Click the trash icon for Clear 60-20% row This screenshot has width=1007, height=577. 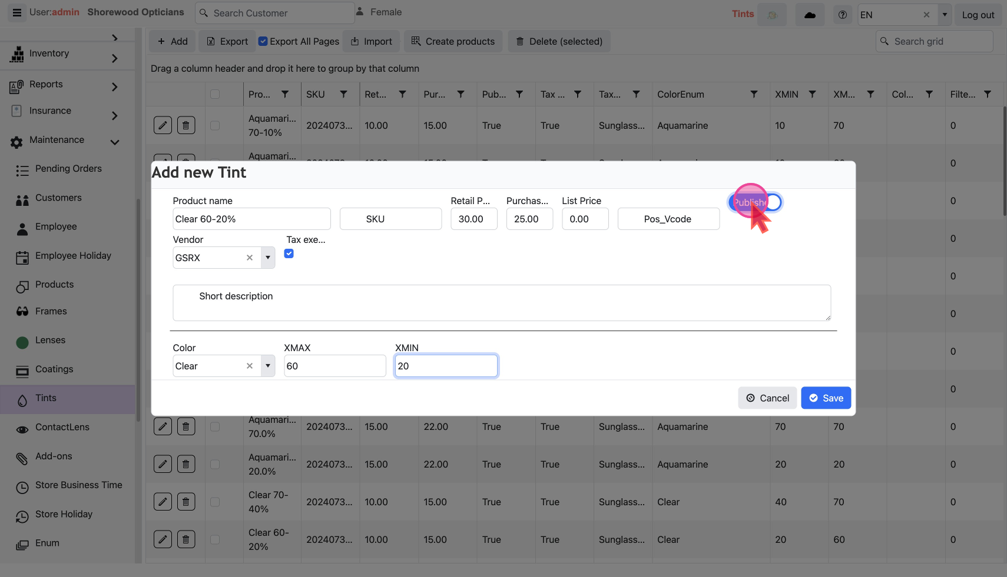coord(186,539)
